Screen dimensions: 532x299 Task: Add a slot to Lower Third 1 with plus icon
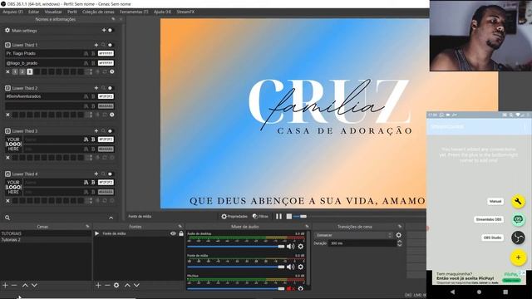tap(96, 45)
